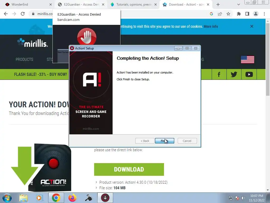Open a new browser tab

[218, 4]
